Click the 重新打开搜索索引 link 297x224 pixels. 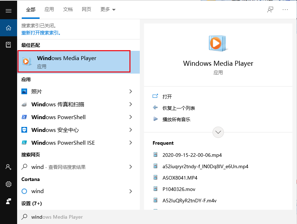click(x=41, y=33)
